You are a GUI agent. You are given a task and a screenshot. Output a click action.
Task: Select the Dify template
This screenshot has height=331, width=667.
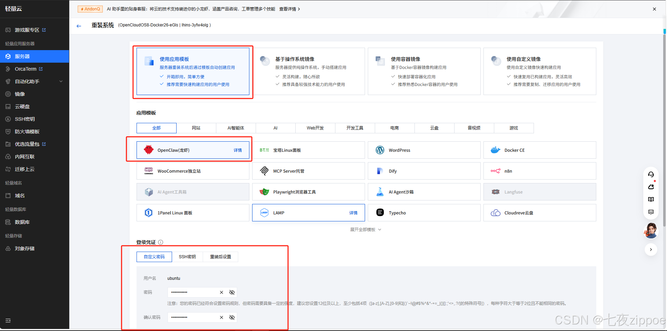coord(424,171)
